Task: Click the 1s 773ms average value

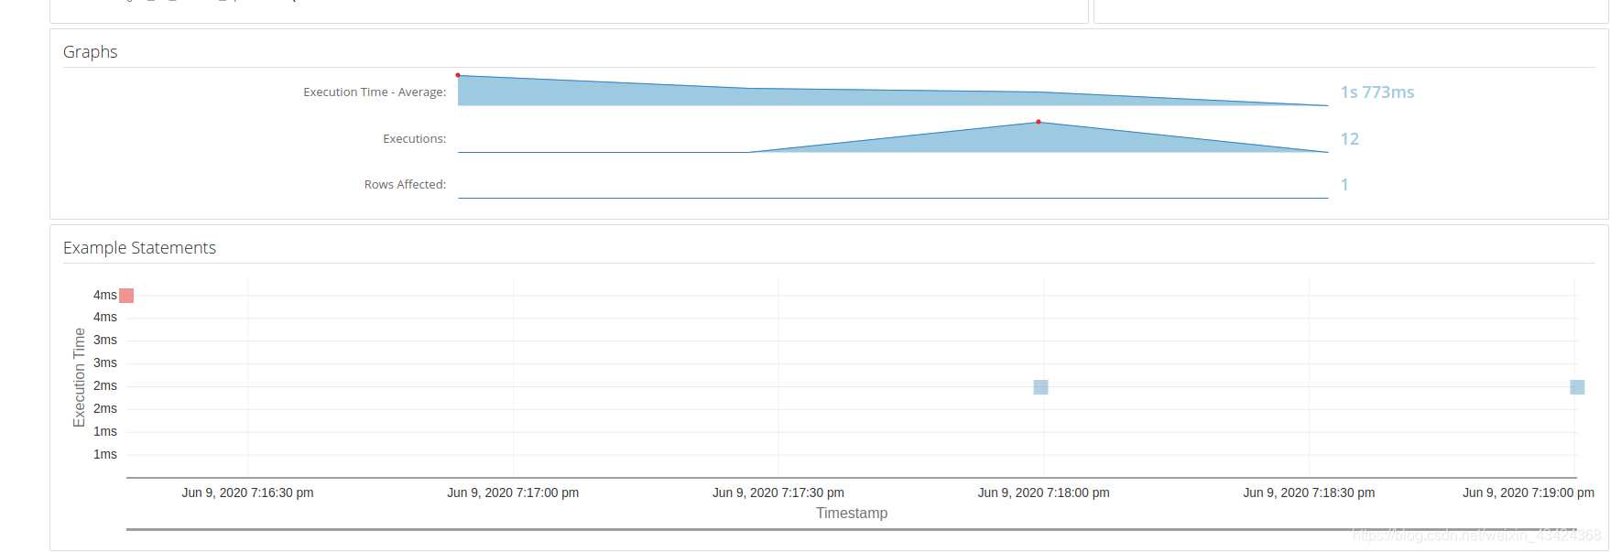Action: pos(1377,92)
